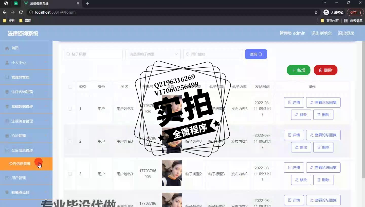Click the browser 更新 update button
The width and height of the screenshot is (365, 207).
tap(355, 12)
